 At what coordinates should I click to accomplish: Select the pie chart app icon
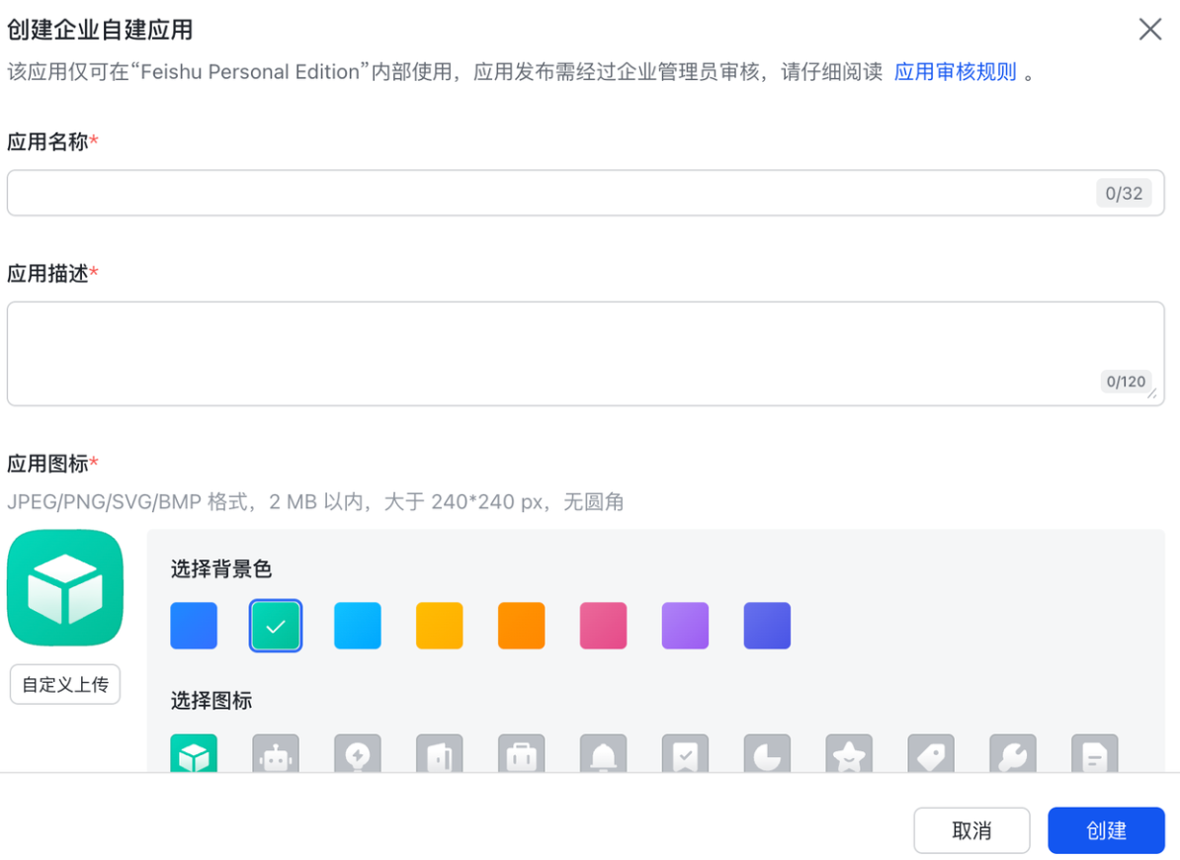tap(768, 753)
